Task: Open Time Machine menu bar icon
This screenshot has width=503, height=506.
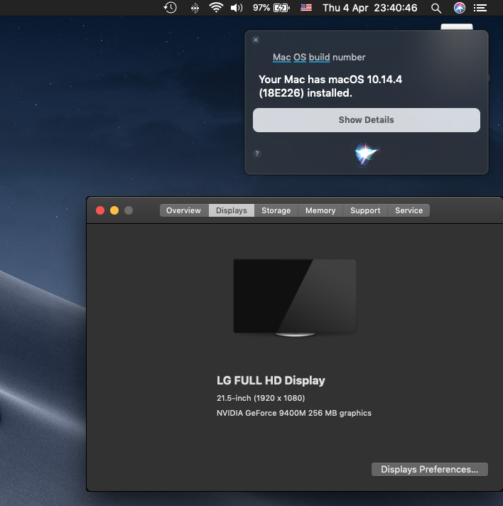Action: coord(170,8)
